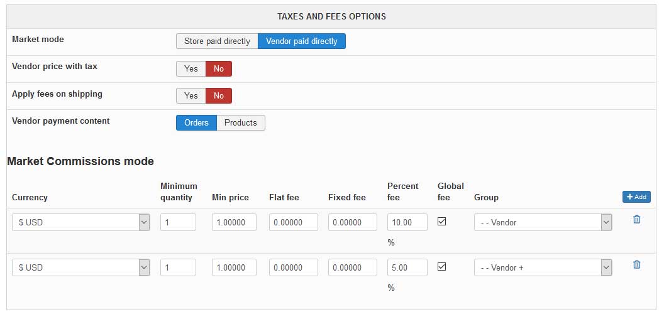Select Vendor paid directly market mode
The height and width of the screenshot is (334, 664).
click(302, 41)
